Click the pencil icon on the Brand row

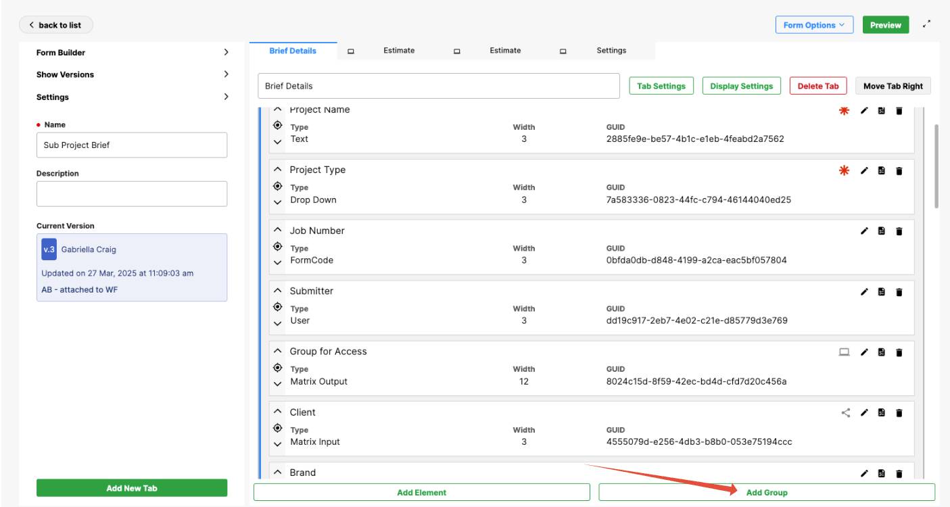point(863,473)
